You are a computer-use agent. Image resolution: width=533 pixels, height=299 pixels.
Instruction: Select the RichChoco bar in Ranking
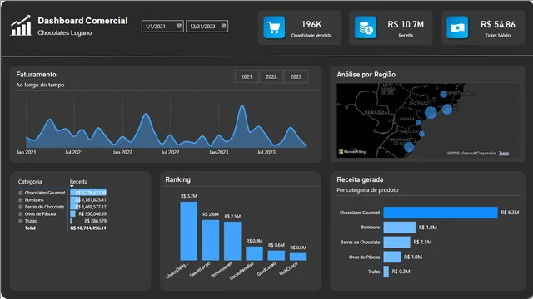(x=298, y=257)
